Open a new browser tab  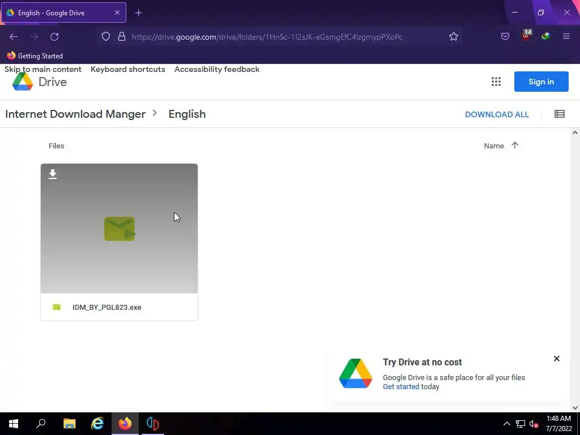pos(138,13)
